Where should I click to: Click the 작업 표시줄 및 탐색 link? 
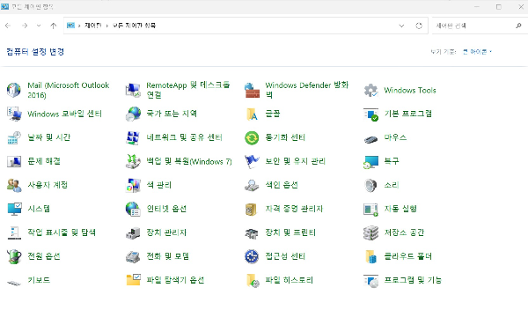click(x=62, y=232)
